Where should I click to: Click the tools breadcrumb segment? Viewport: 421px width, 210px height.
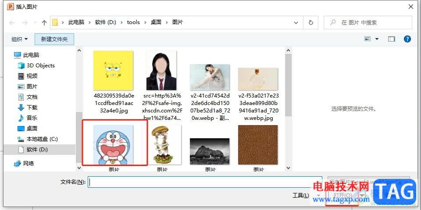(133, 22)
